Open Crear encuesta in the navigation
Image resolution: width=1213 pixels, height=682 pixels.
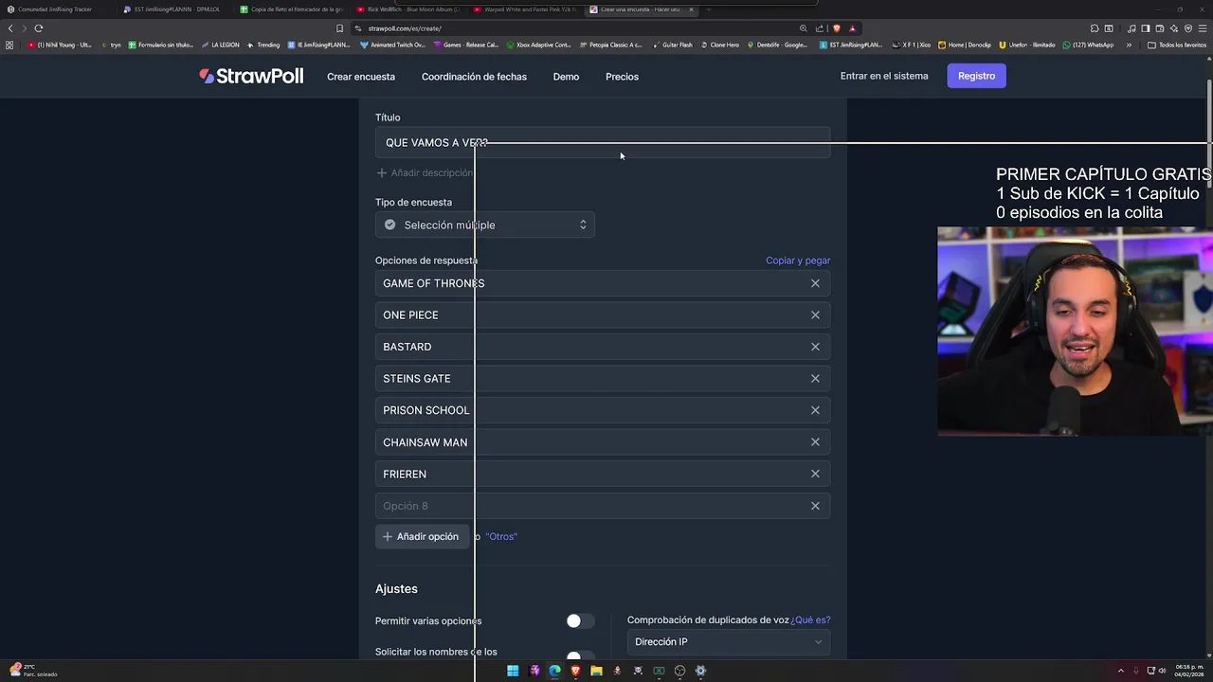361,77
